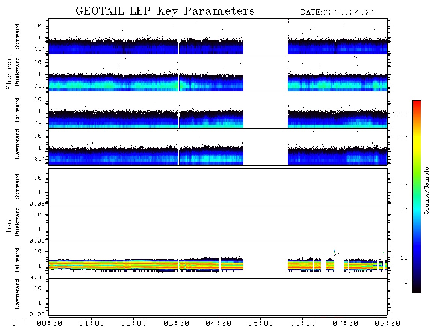
Task: Click the Ion Sunward panel label
Action: click(17, 187)
